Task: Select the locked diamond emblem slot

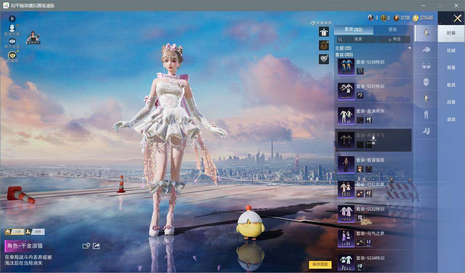Action: (324, 59)
